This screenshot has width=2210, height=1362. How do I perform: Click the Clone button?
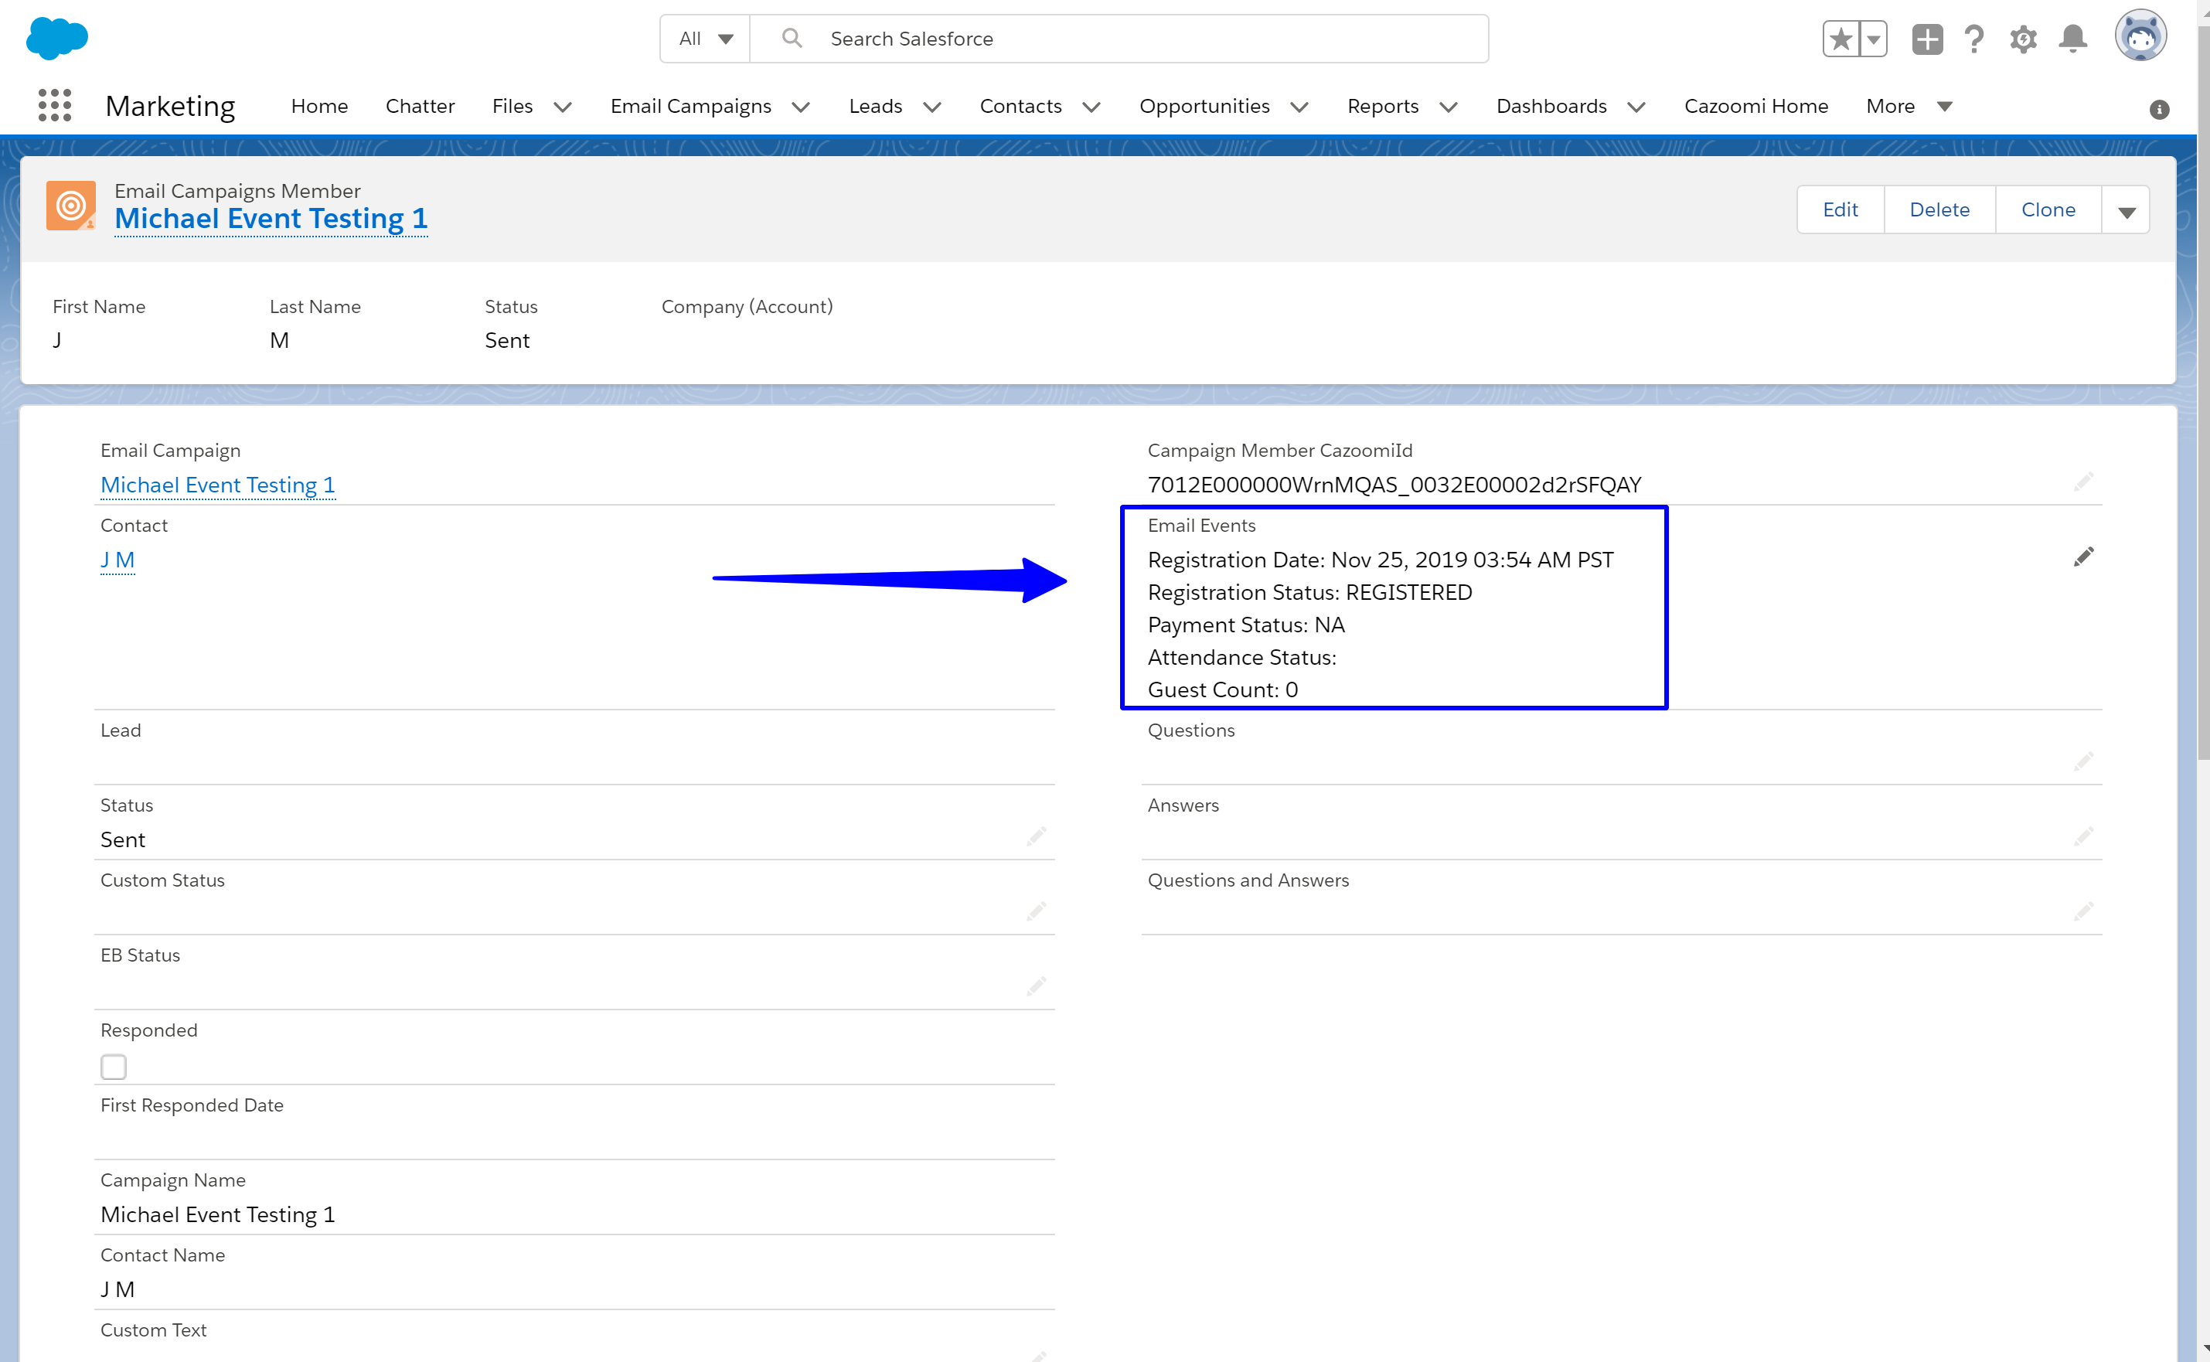click(2048, 210)
